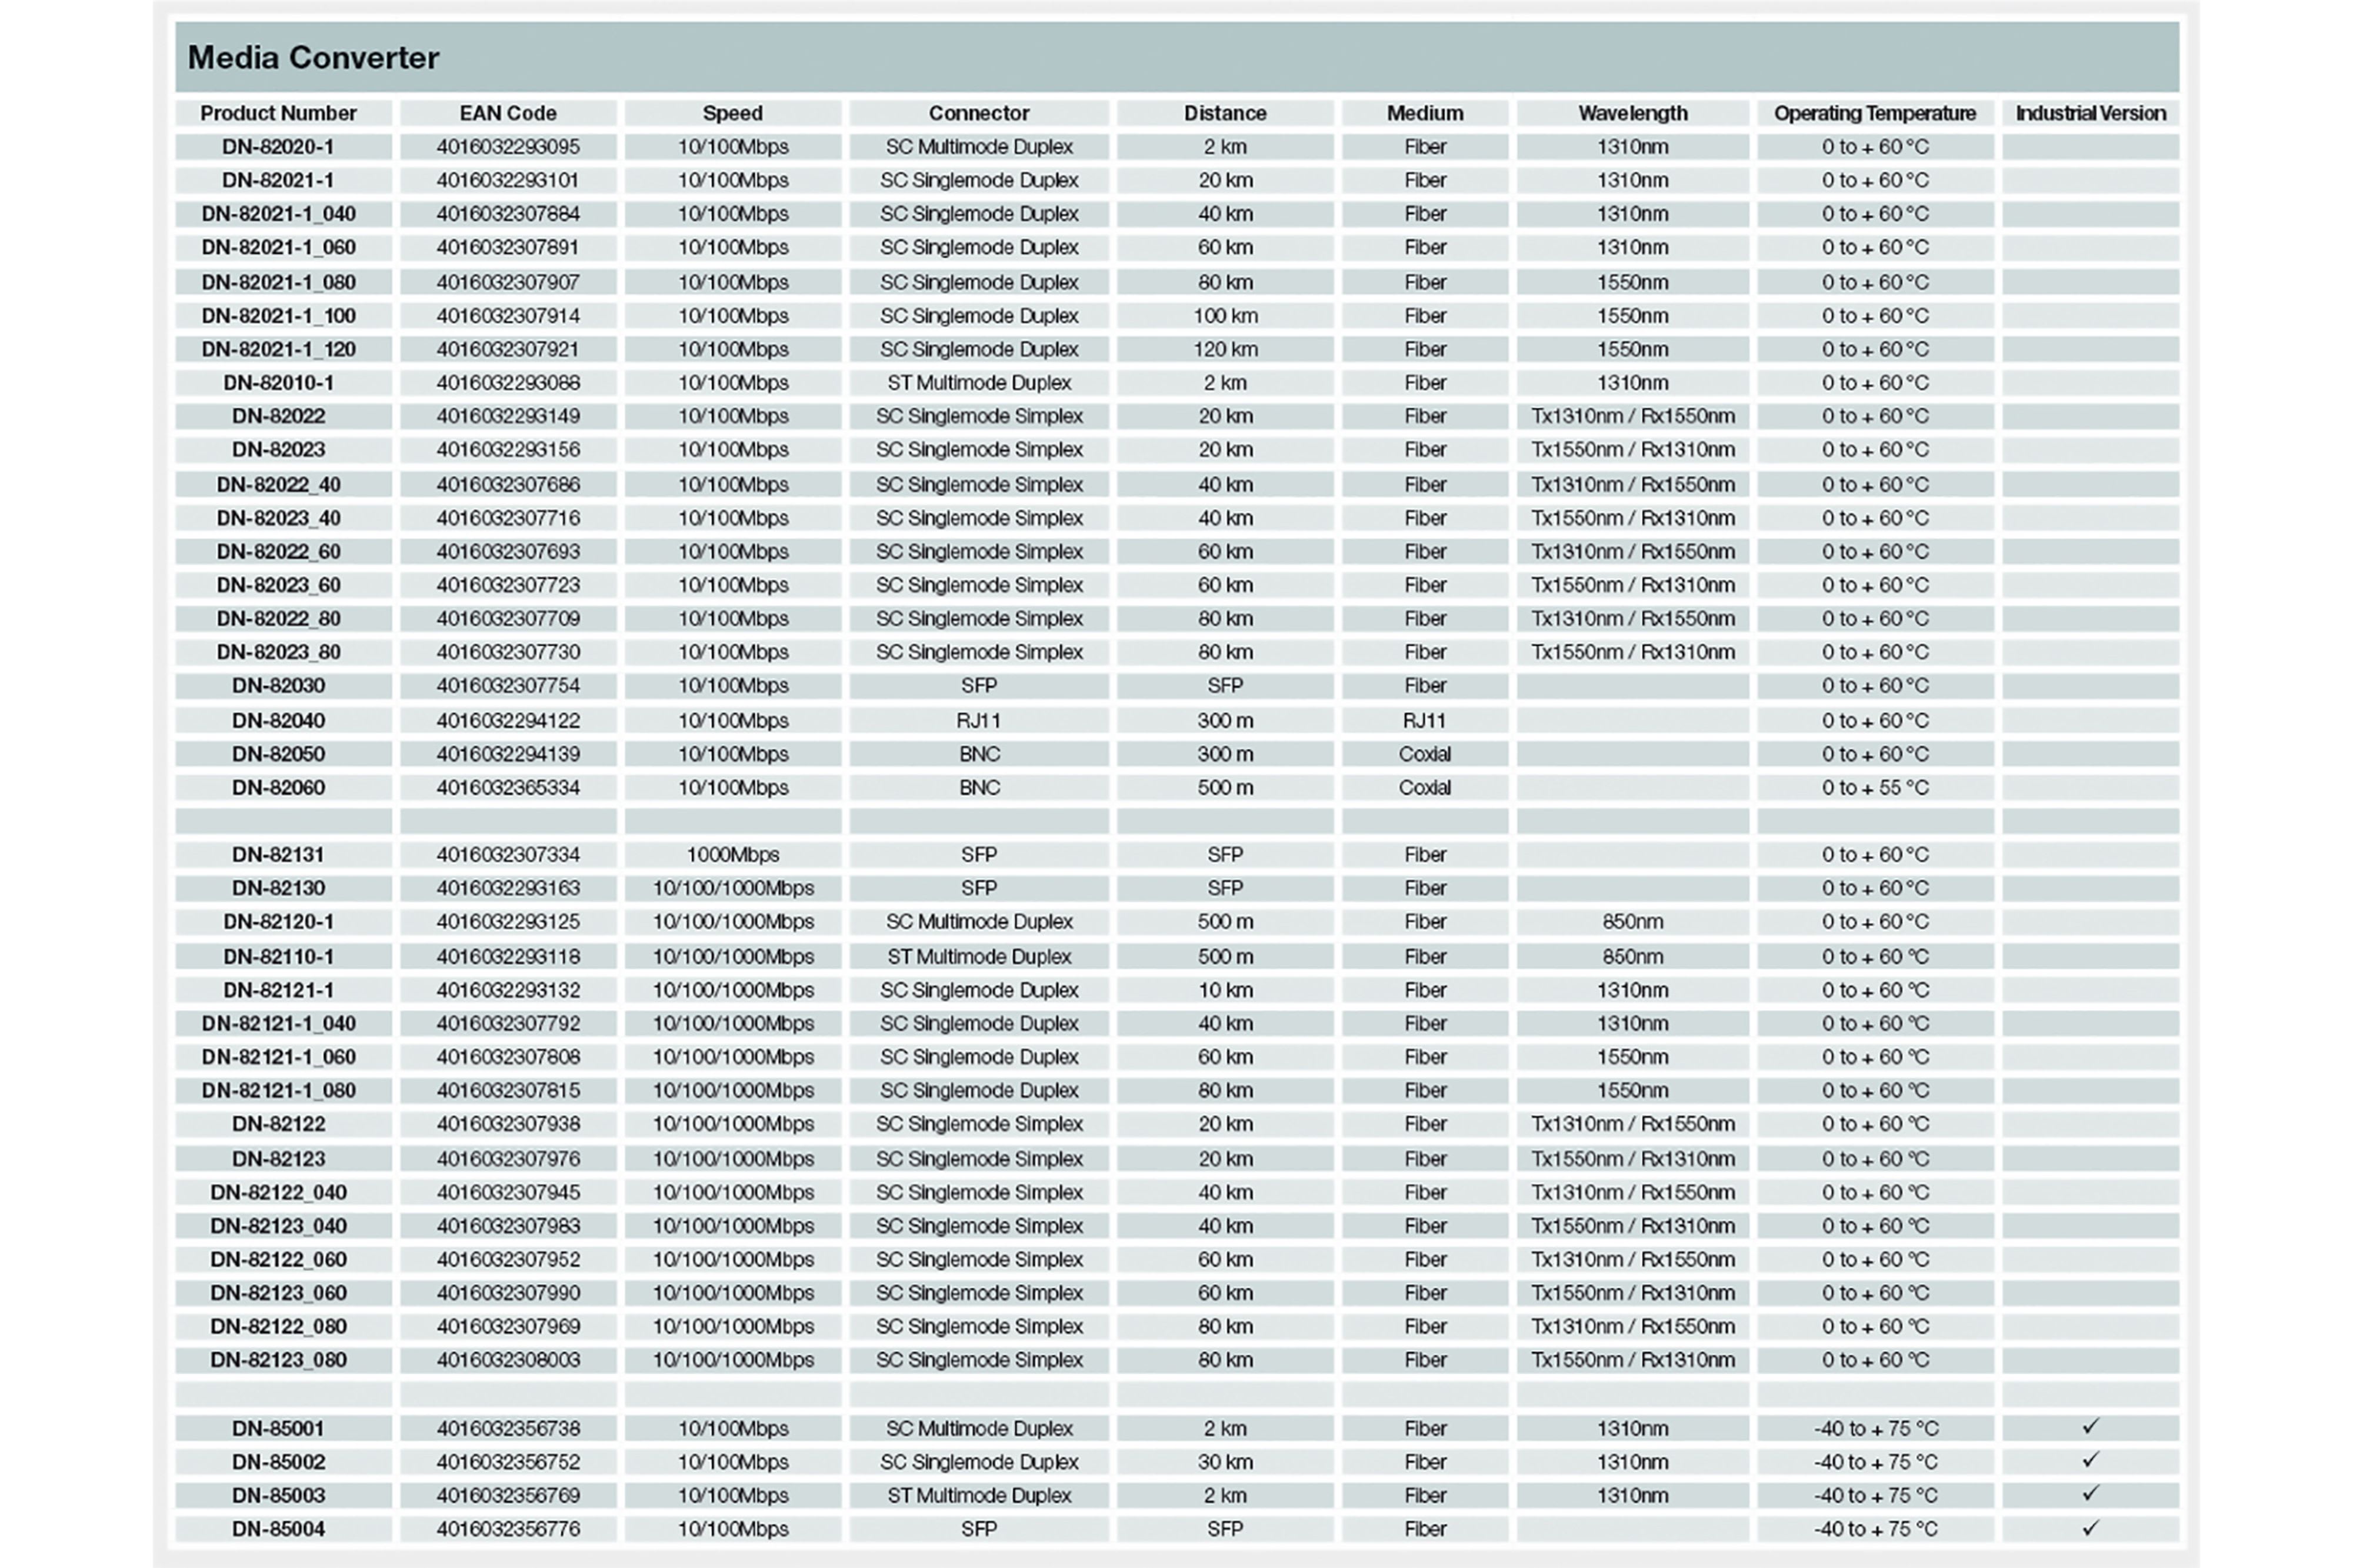The width and height of the screenshot is (2353, 1568).
Task: Click the Media Converter title
Action: click(x=313, y=58)
